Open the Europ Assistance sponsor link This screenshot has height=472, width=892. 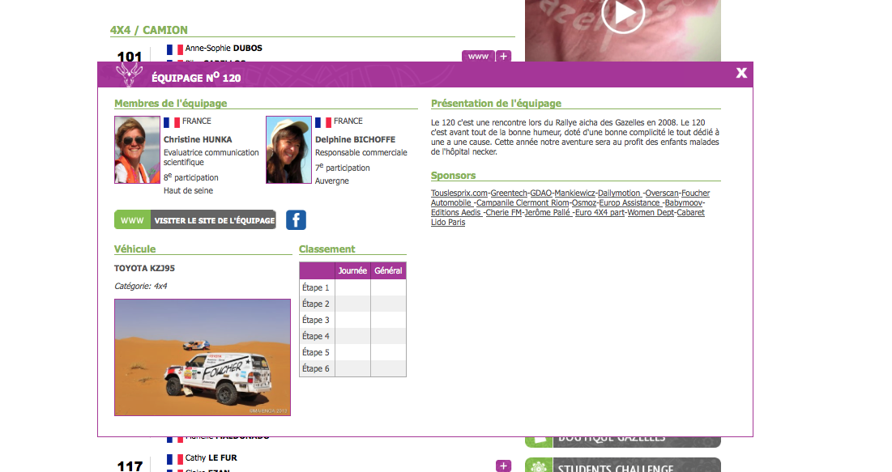[630, 203]
